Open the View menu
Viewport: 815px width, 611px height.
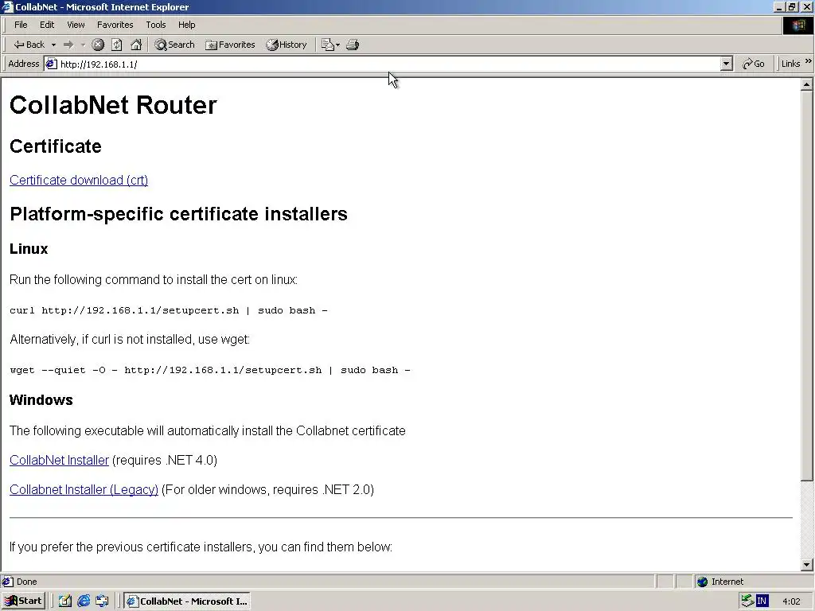76,25
